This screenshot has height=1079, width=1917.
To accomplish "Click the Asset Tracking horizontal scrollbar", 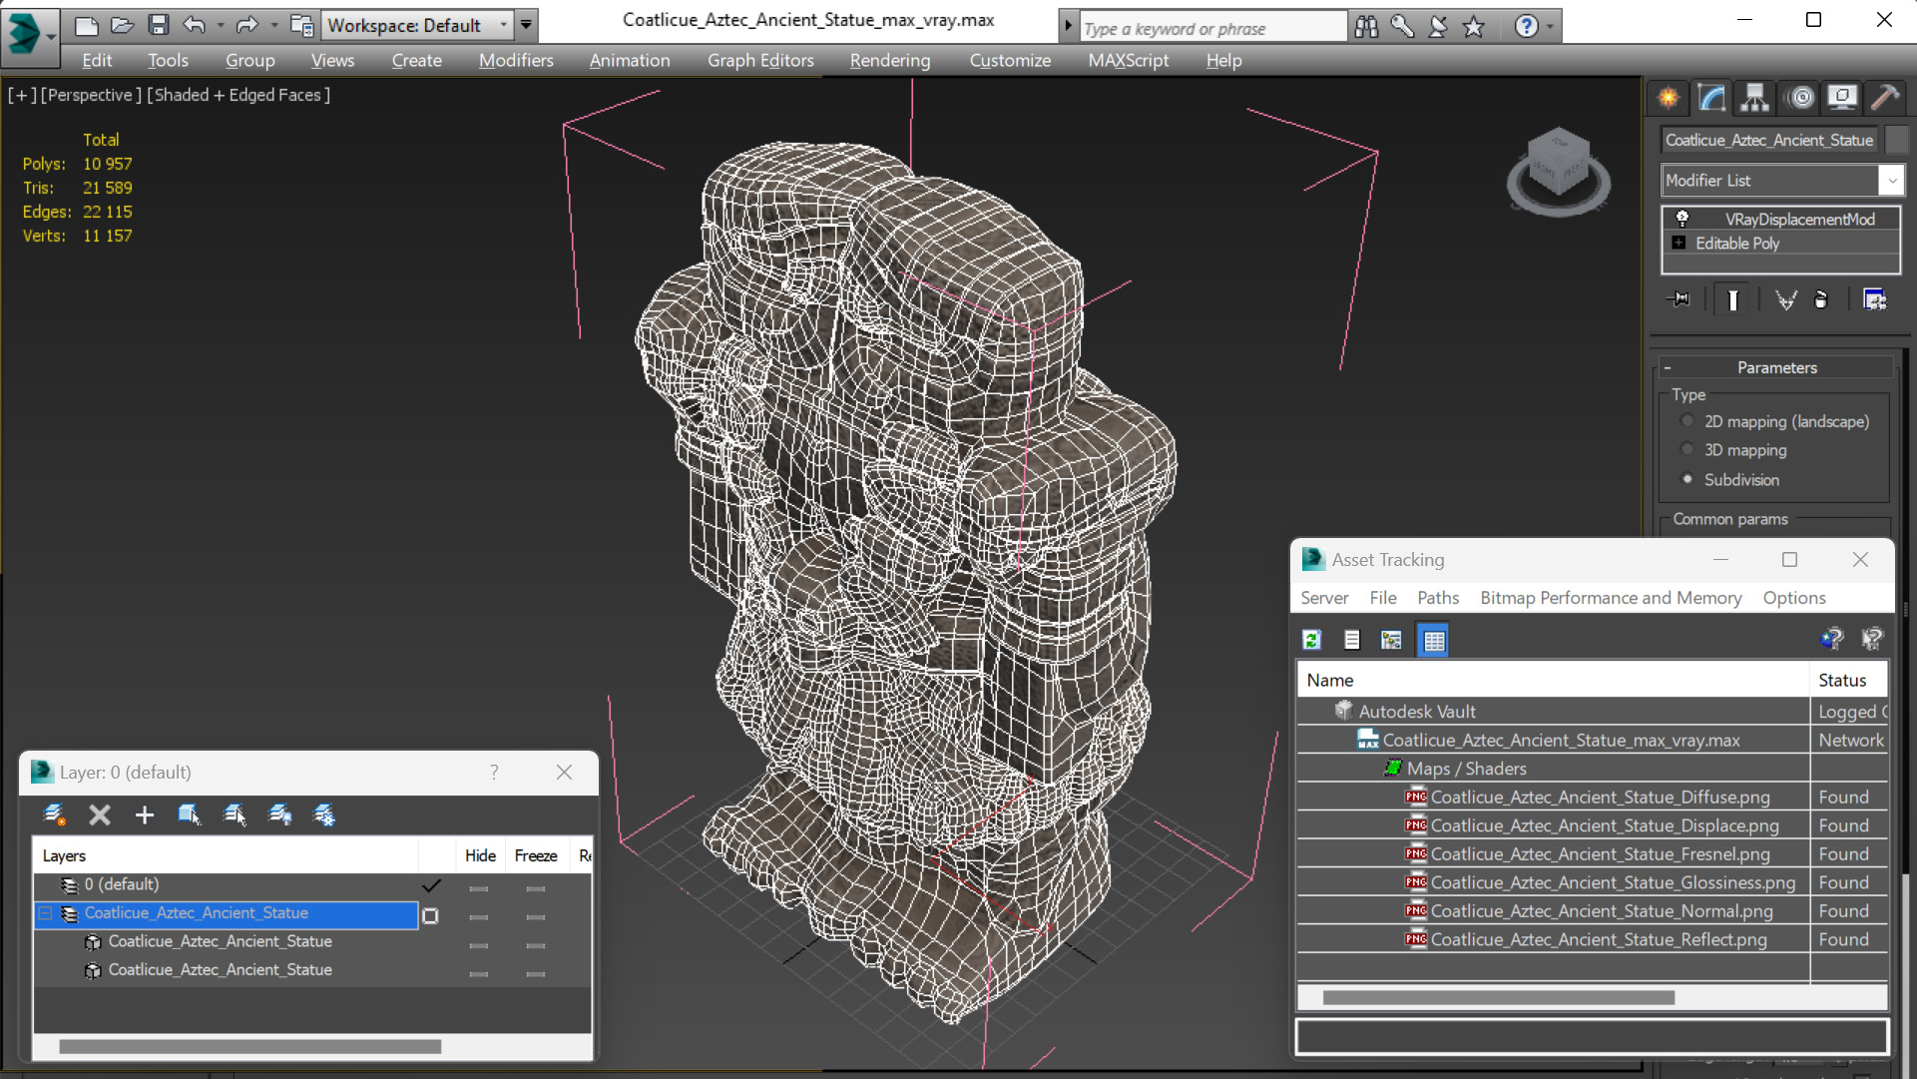I will click(1498, 997).
